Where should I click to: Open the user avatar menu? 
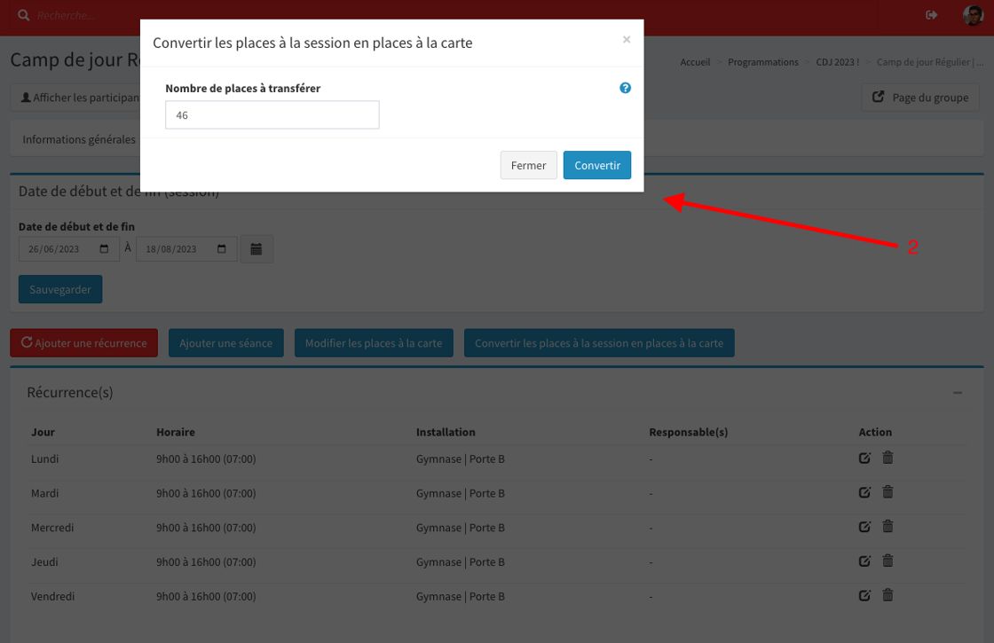pyautogui.click(x=972, y=15)
